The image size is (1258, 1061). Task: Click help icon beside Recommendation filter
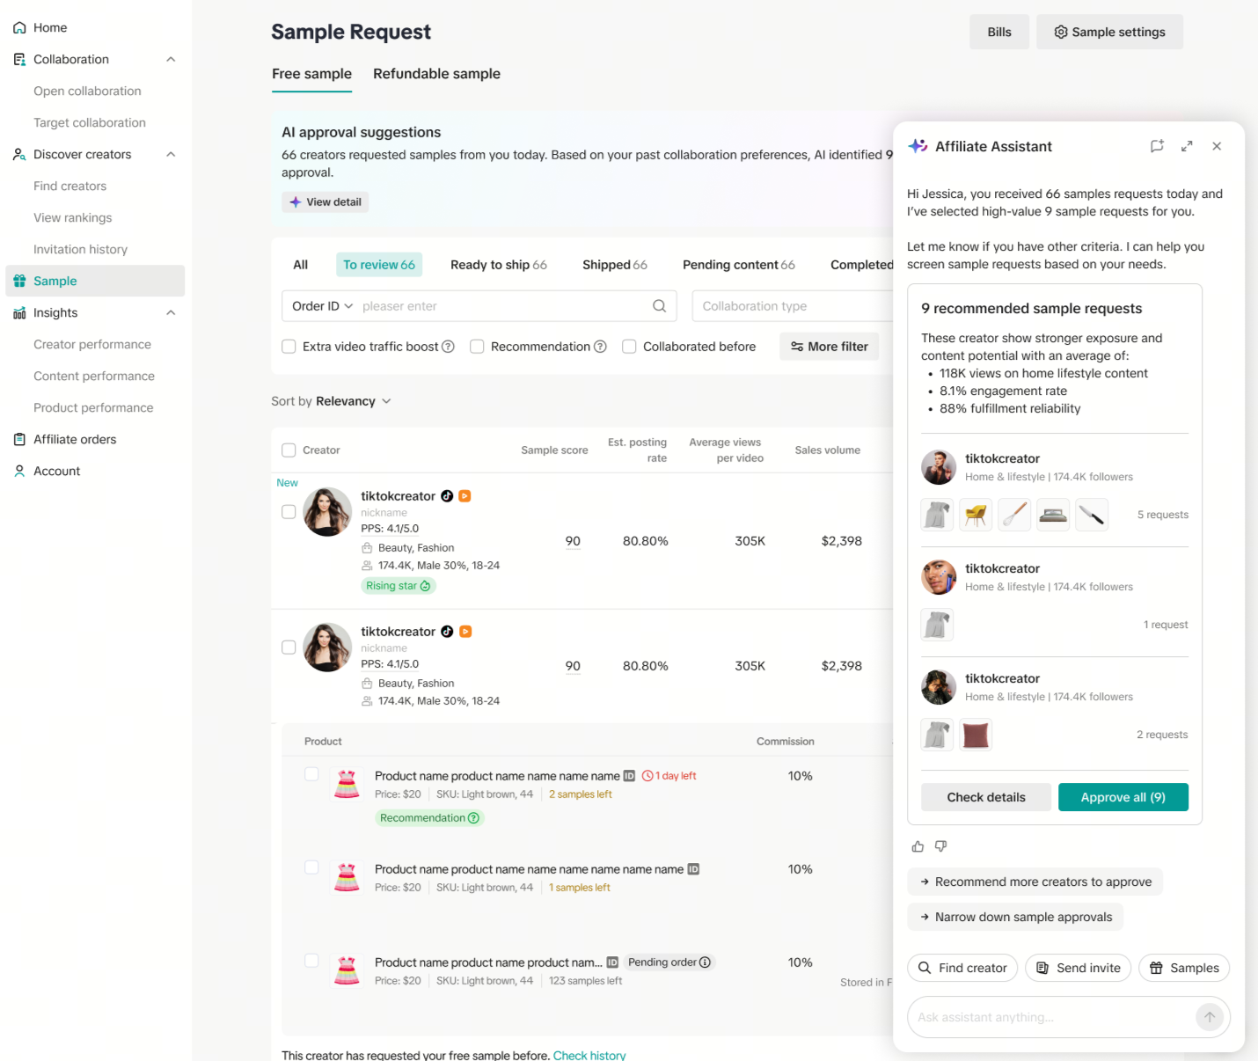[600, 347]
